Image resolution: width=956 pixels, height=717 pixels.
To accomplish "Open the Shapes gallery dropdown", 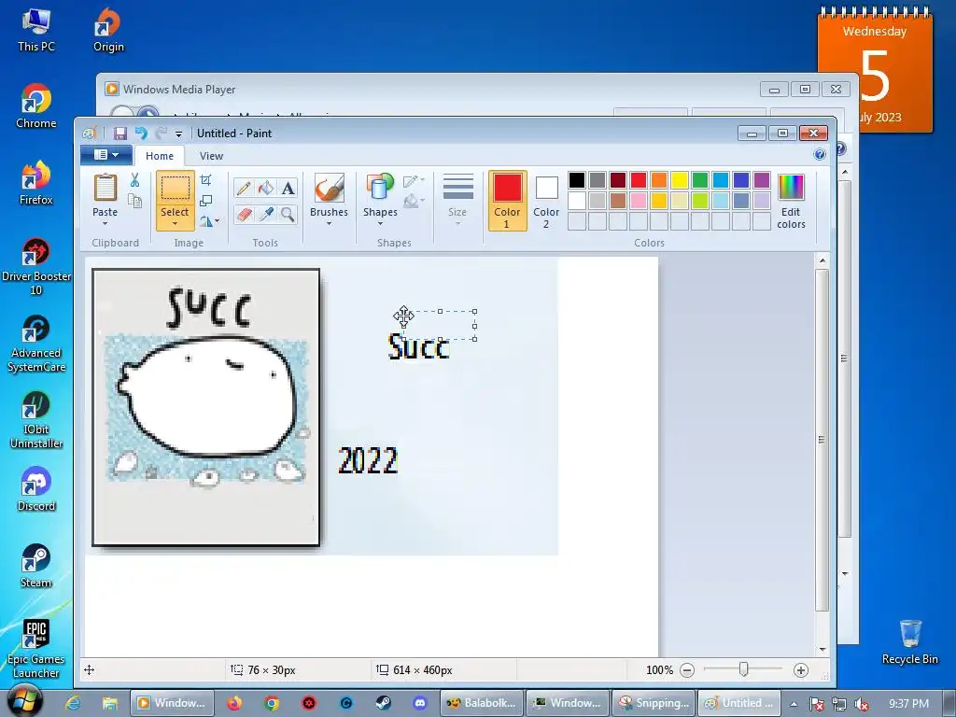I will click(x=380, y=224).
